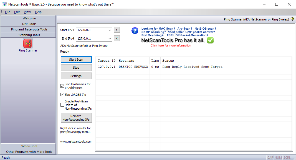The image size is (296, 160).
Task: Open Other Programs with More Tools
Action: tap(28, 152)
